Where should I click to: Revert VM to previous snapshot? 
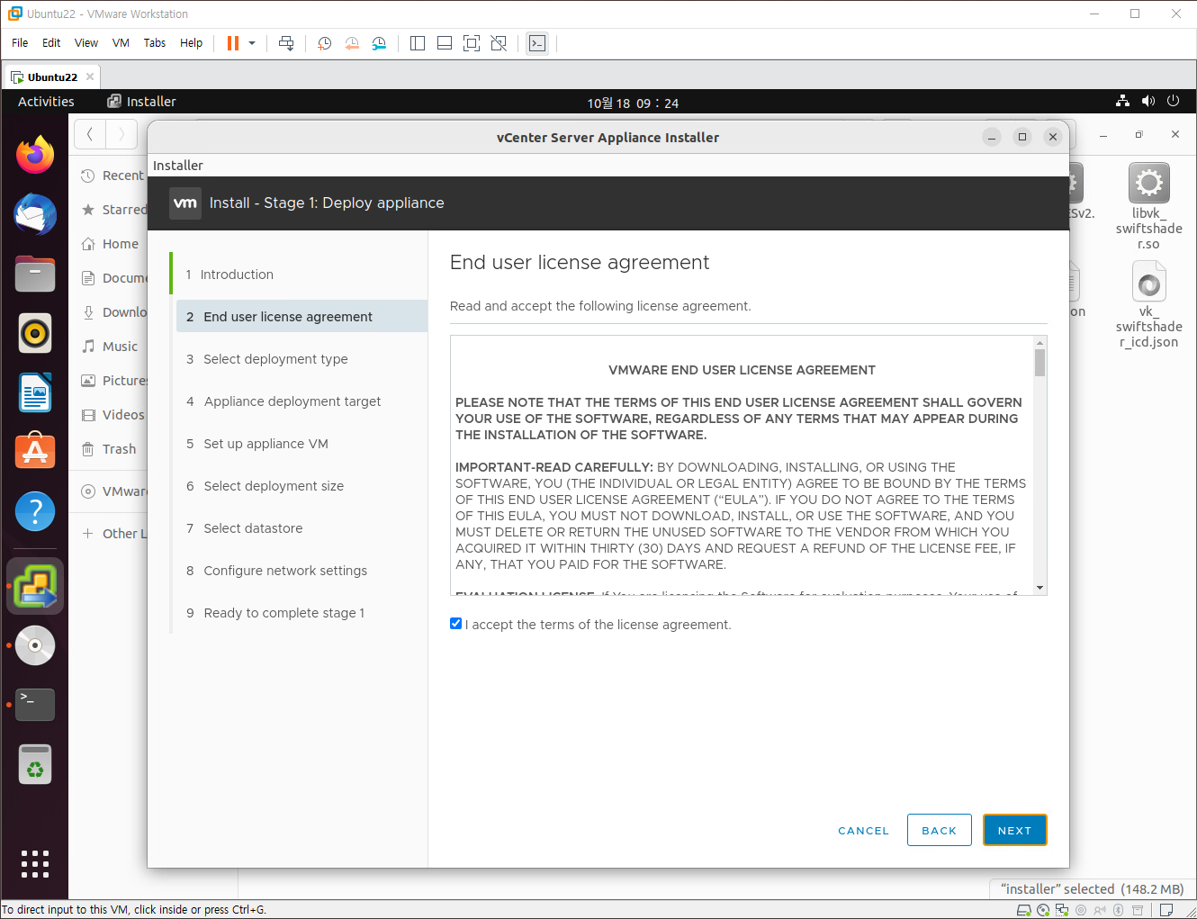[x=352, y=43]
